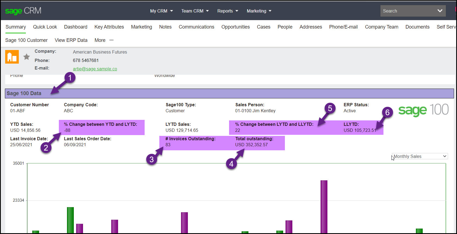457x234 pixels.
Task: Click the customer number 01-ABF
Action: click(18, 111)
